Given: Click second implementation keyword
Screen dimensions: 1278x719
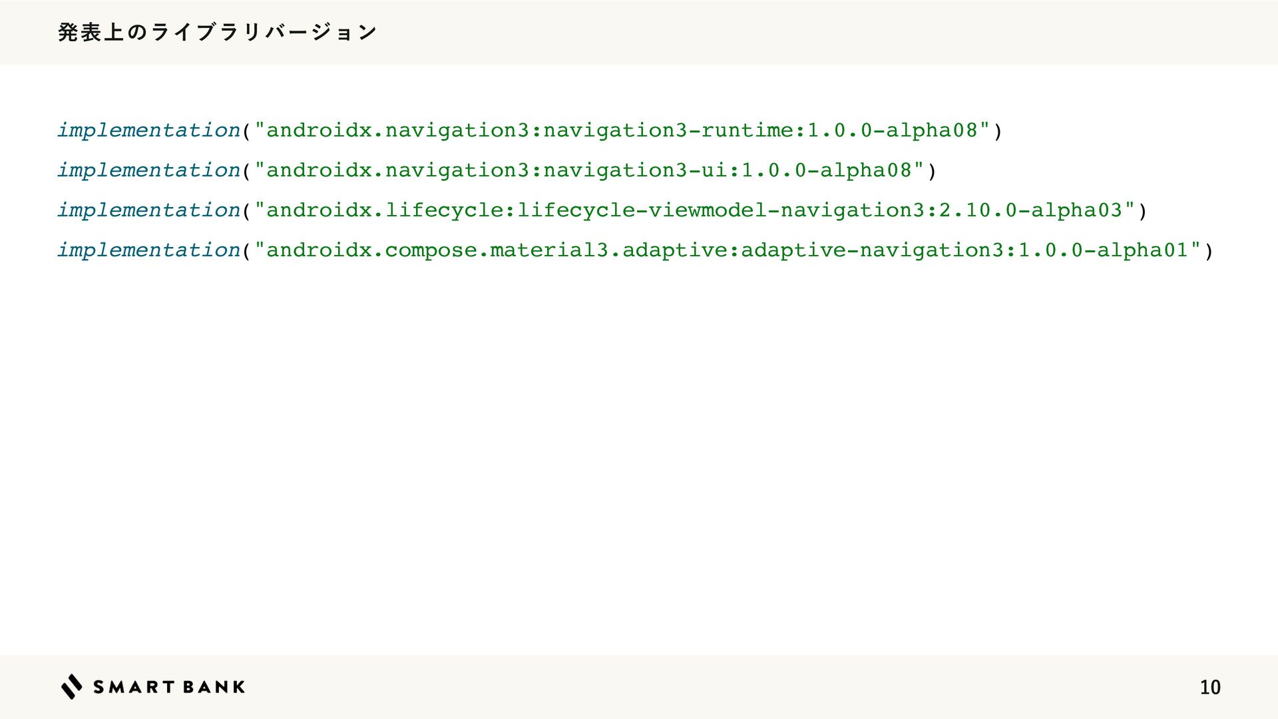Looking at the screenshot, I should click(148, 170).
